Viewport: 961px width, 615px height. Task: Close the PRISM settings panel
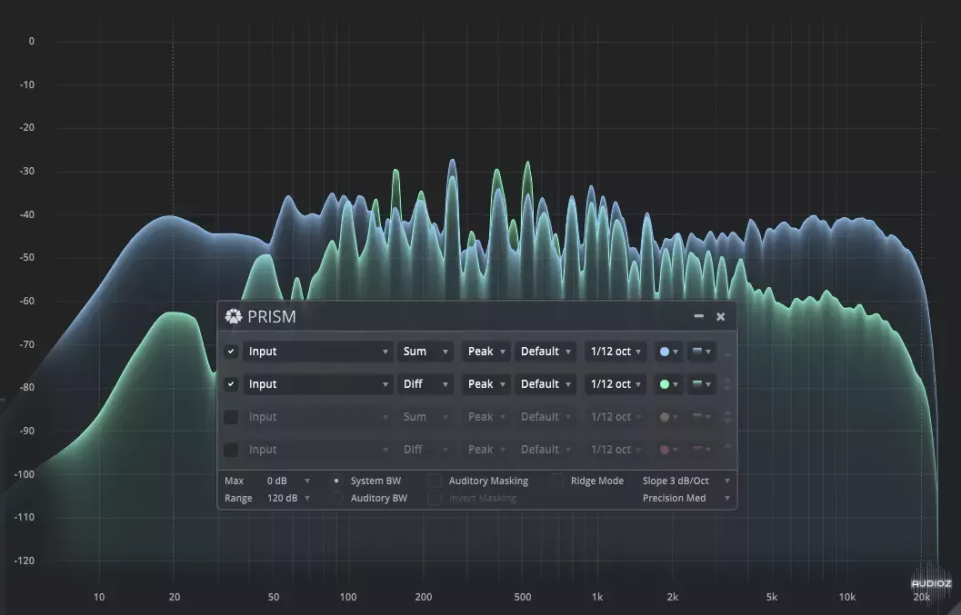point(720,316)
